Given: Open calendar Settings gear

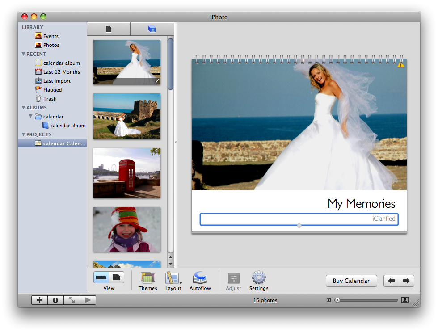Looking at the screenshot, I should pos(259,278).
